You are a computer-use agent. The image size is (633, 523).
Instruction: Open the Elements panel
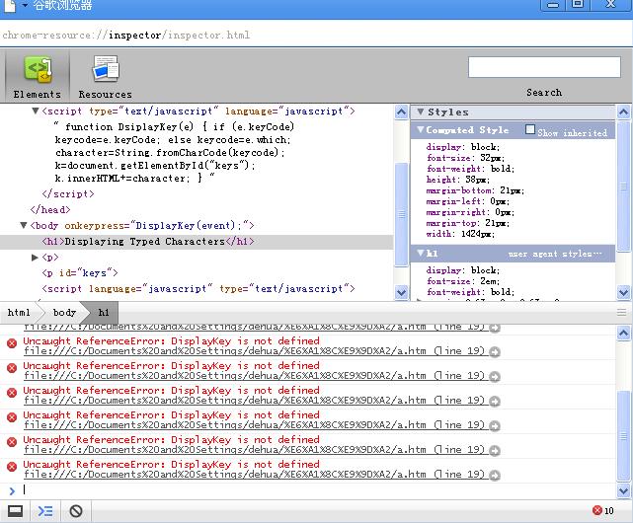(x=38, y=76)
